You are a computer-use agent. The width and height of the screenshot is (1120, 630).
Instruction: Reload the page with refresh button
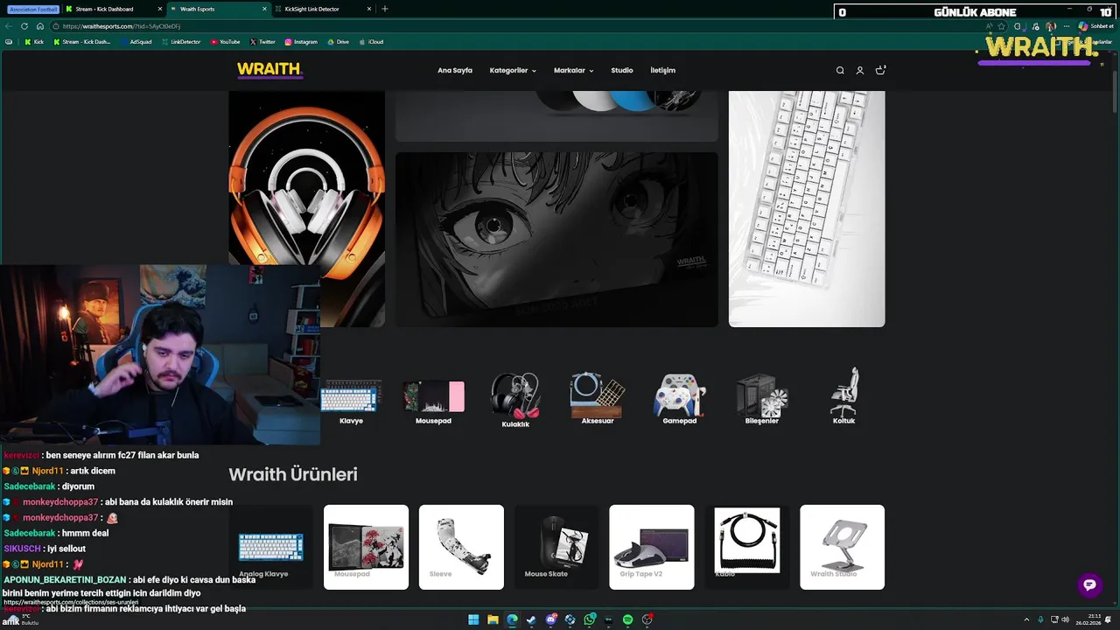click(24, 26)
